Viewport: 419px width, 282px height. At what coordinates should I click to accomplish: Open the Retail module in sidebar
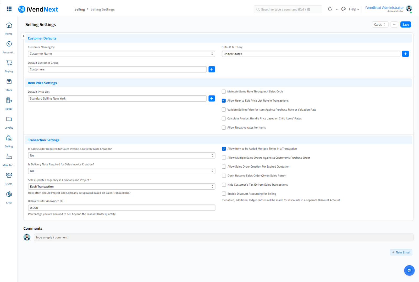[x=9, y=101]
